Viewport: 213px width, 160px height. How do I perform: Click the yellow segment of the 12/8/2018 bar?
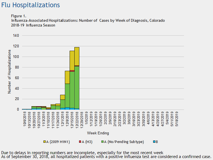point(67,77)
